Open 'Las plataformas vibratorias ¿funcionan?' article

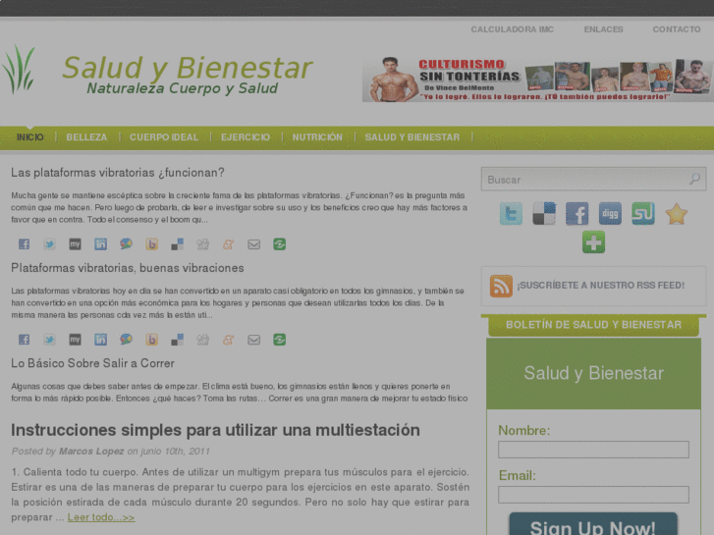[x=118, y=173]
